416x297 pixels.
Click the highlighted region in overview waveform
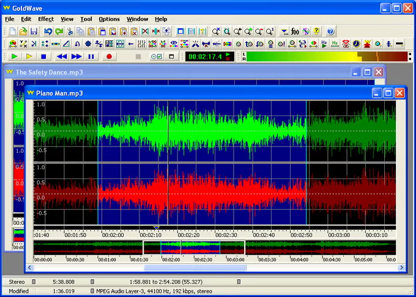tap(193, 248)
